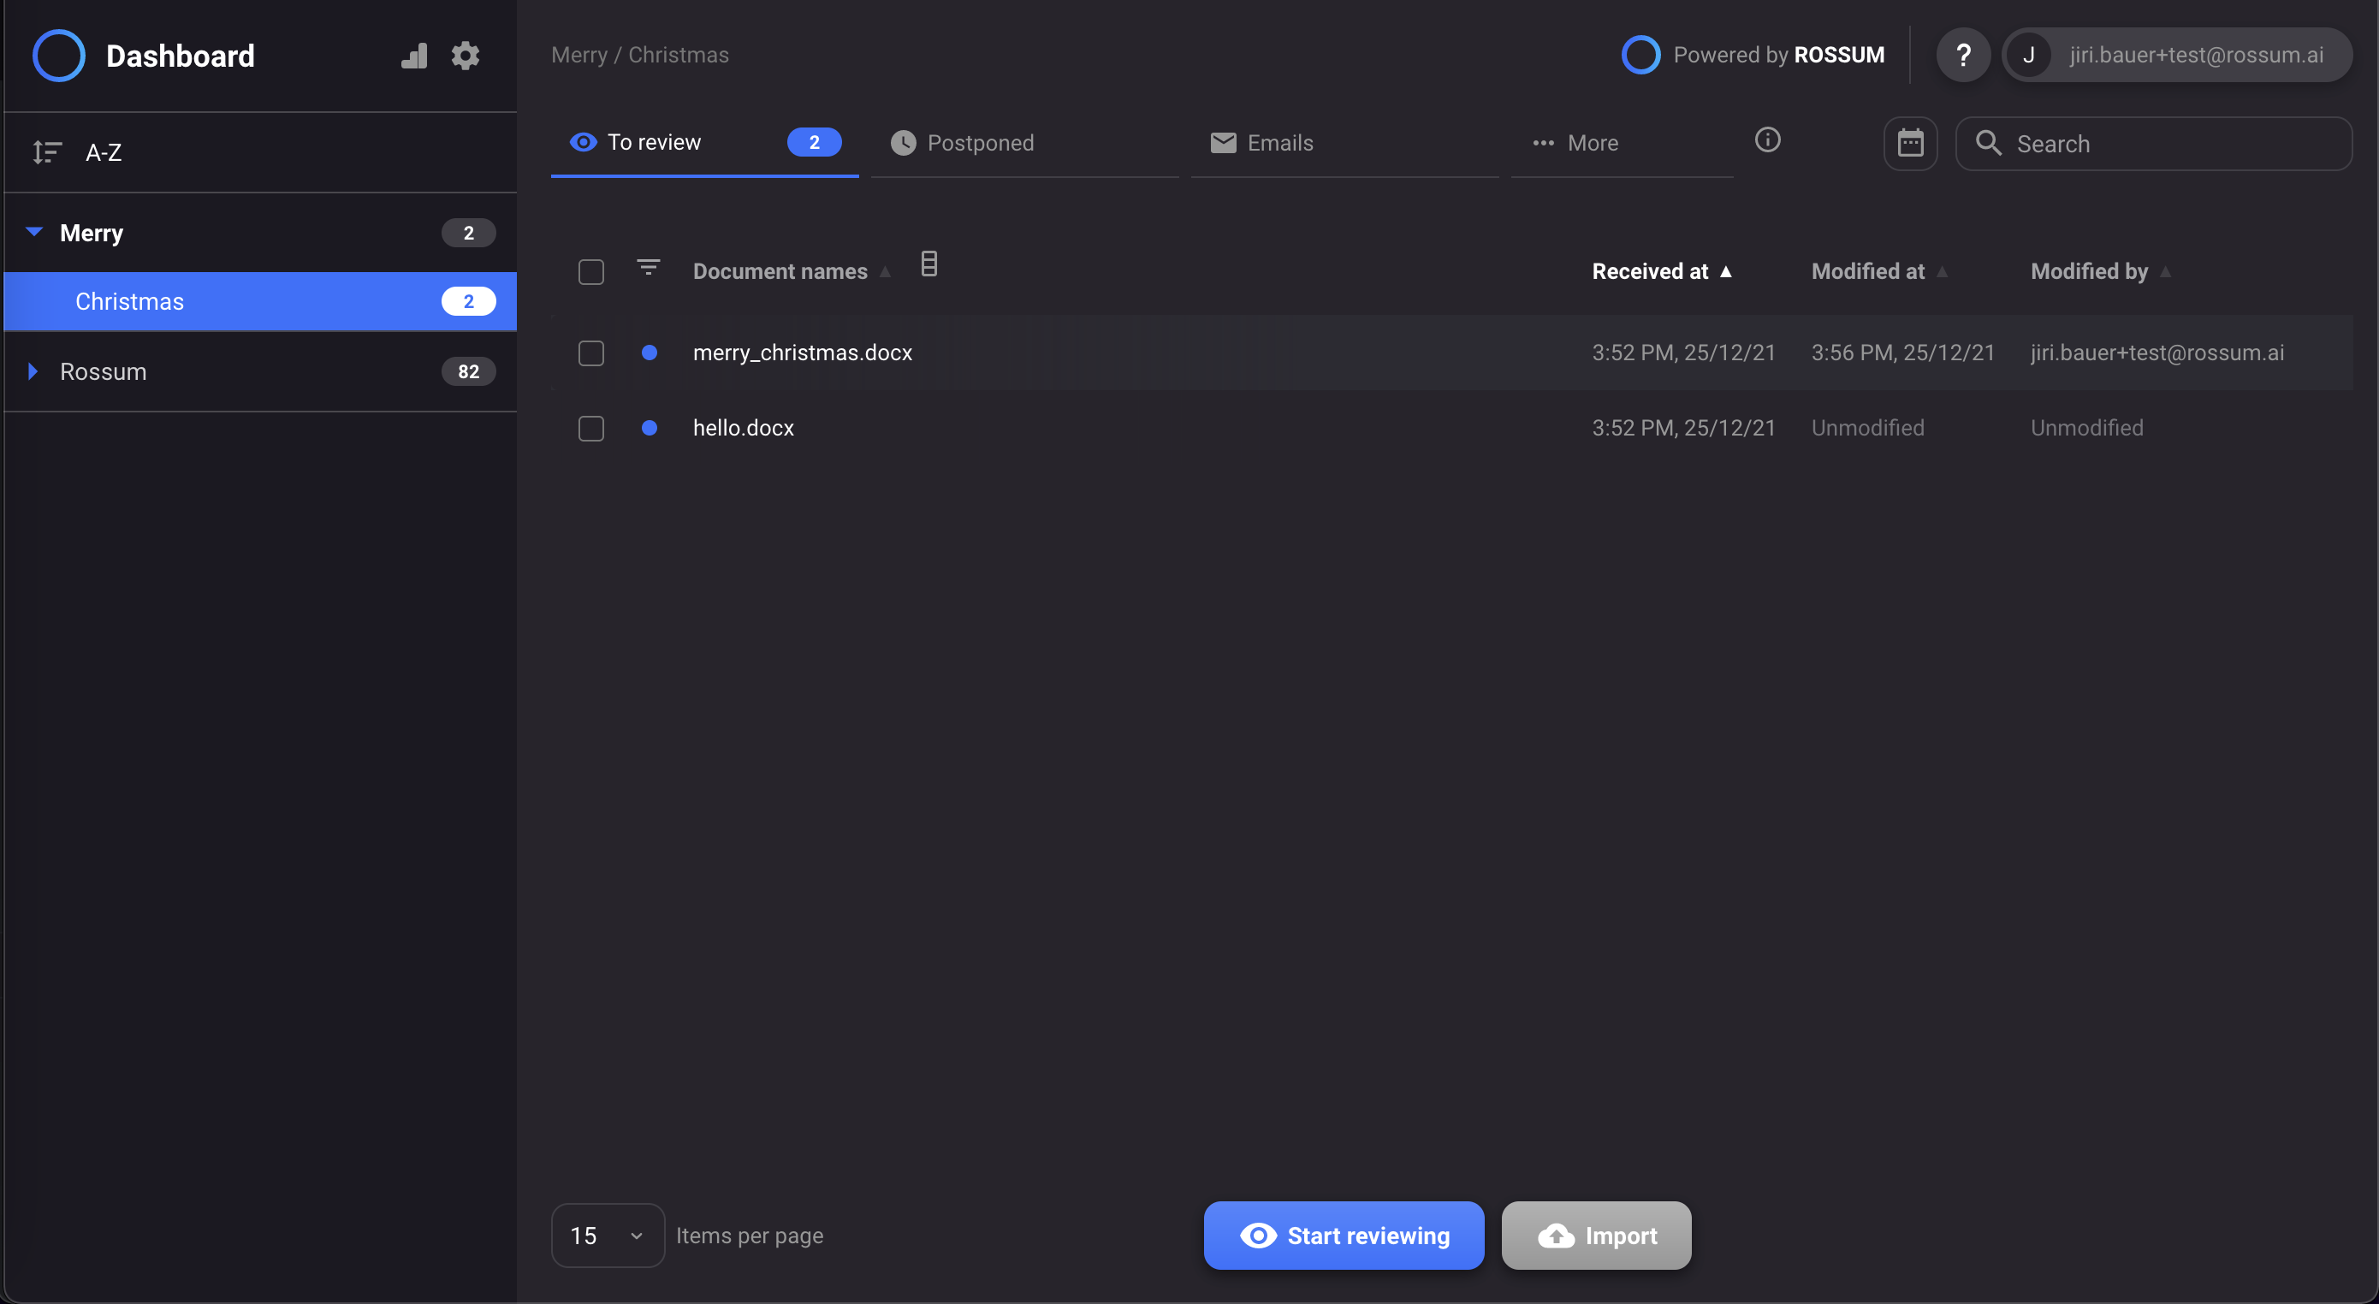Click the A-Z sorting label
The width and height of the screenshot is (2379, 1304).
pyautogui.click(x=104, y=152)
